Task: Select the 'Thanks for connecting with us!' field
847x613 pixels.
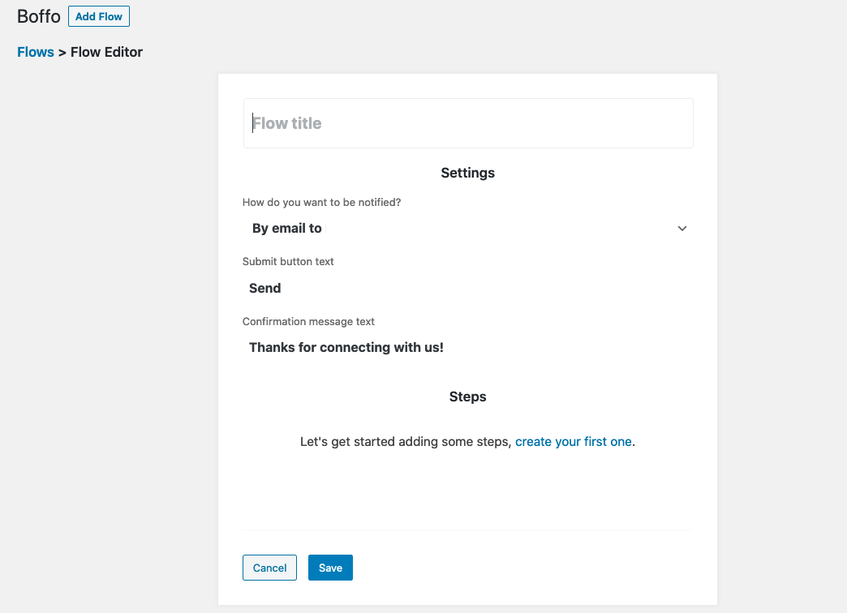Action: (468, 347)
